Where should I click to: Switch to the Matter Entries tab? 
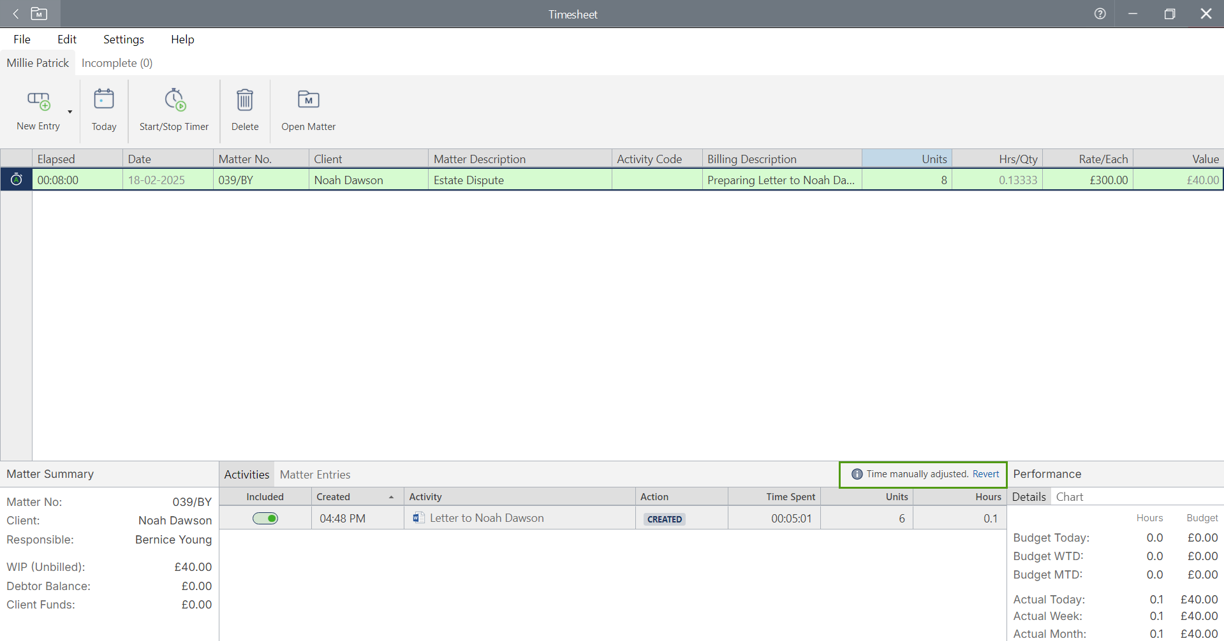click(315, 475)
